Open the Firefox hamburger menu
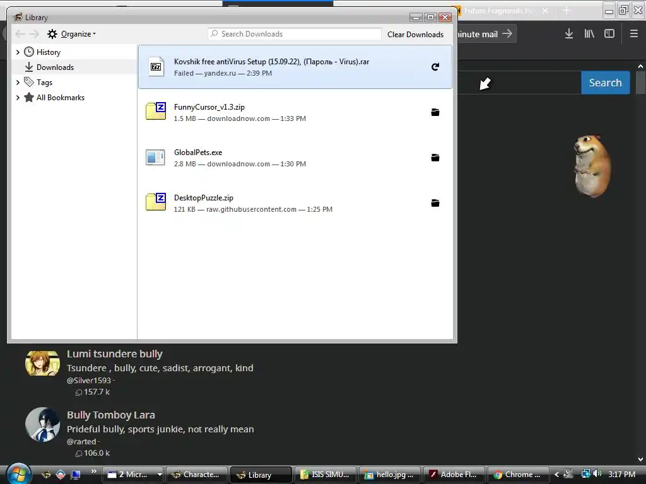646x484 pixels. [634, 34]
